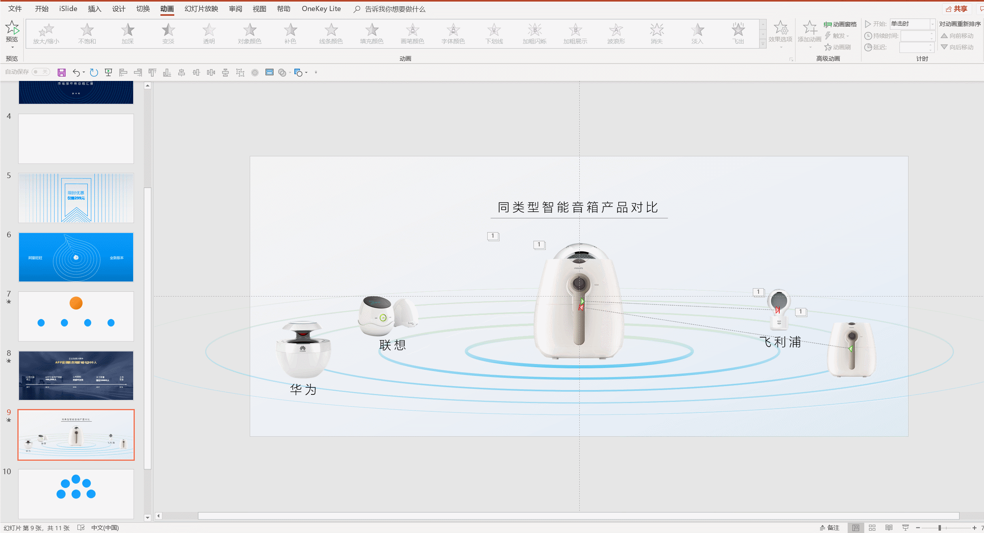Select slide 10 thumbnail with blue dots
984x533 pixels.
click(76, 494)
